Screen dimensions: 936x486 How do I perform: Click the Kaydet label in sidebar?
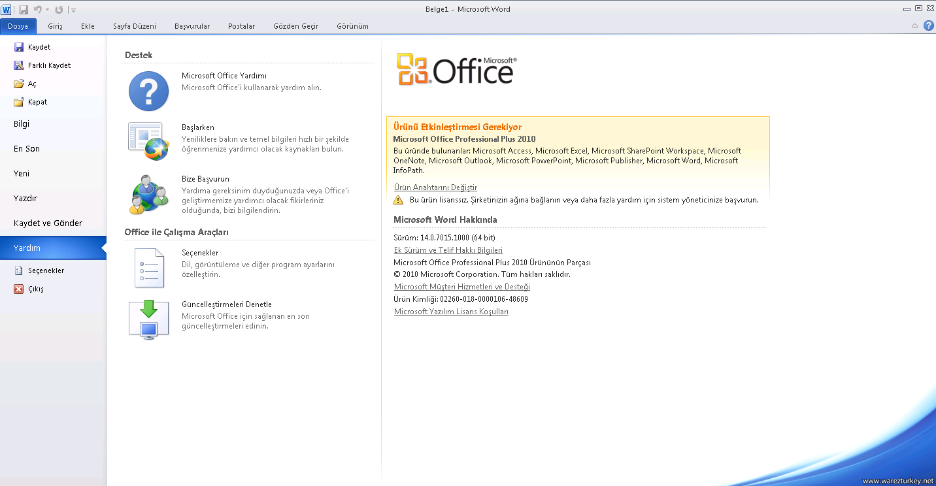39,47
